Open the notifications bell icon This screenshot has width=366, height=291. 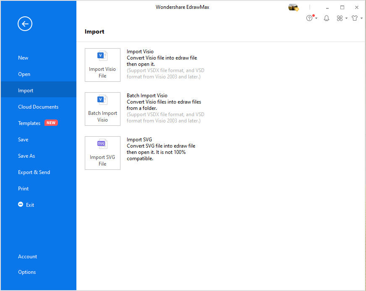(327, 18)
